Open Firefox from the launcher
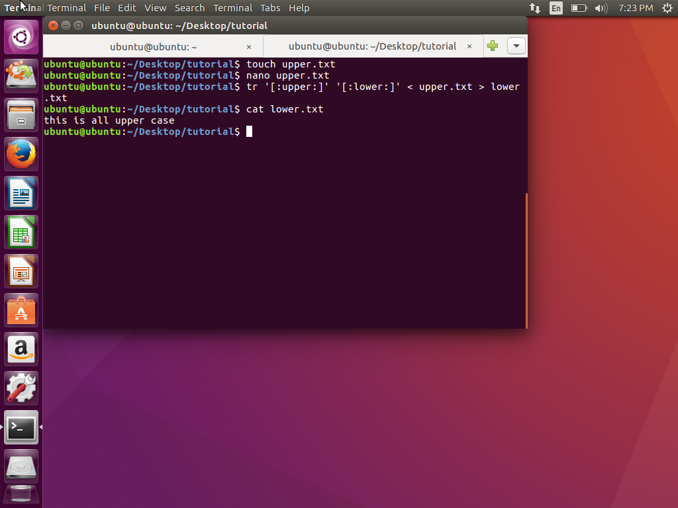678x508 pixels. (21, 153)
